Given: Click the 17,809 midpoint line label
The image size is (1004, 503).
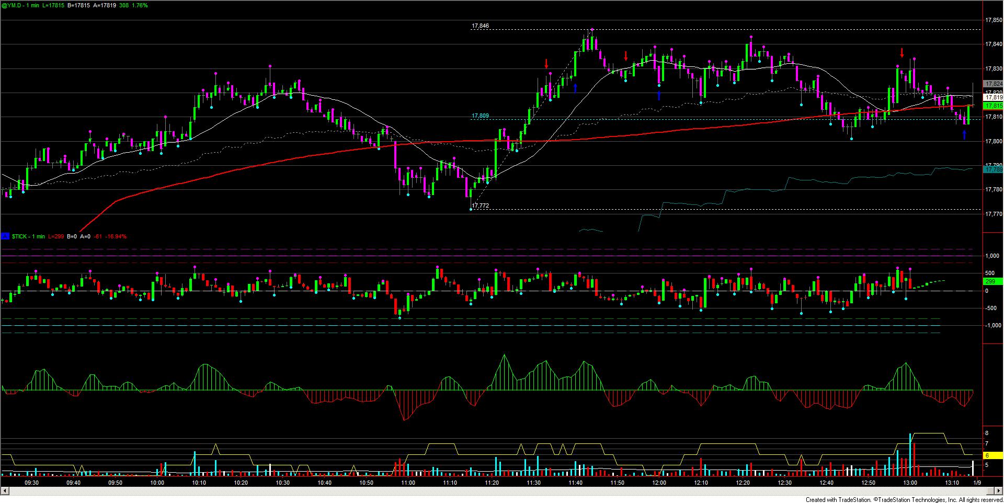Looking at the screenshot, I should click(480, 116).
